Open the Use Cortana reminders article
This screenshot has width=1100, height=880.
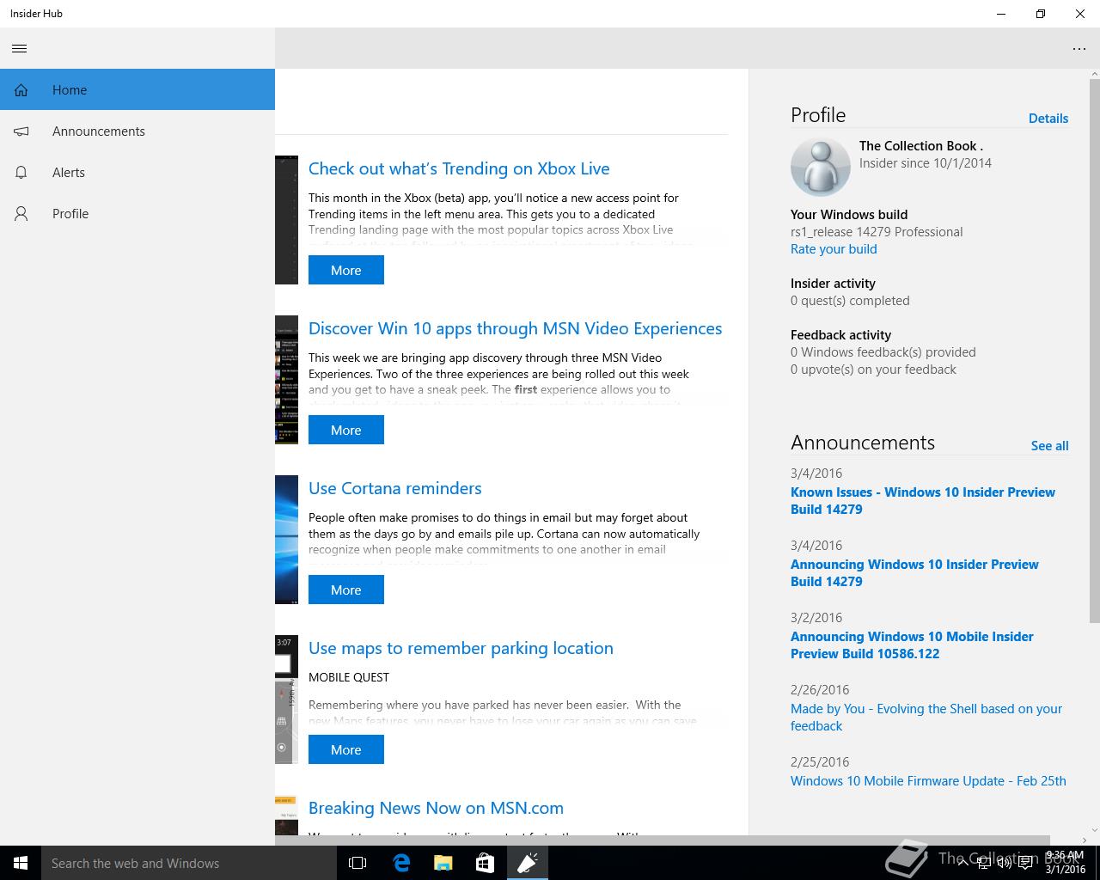tap(394, 488)
